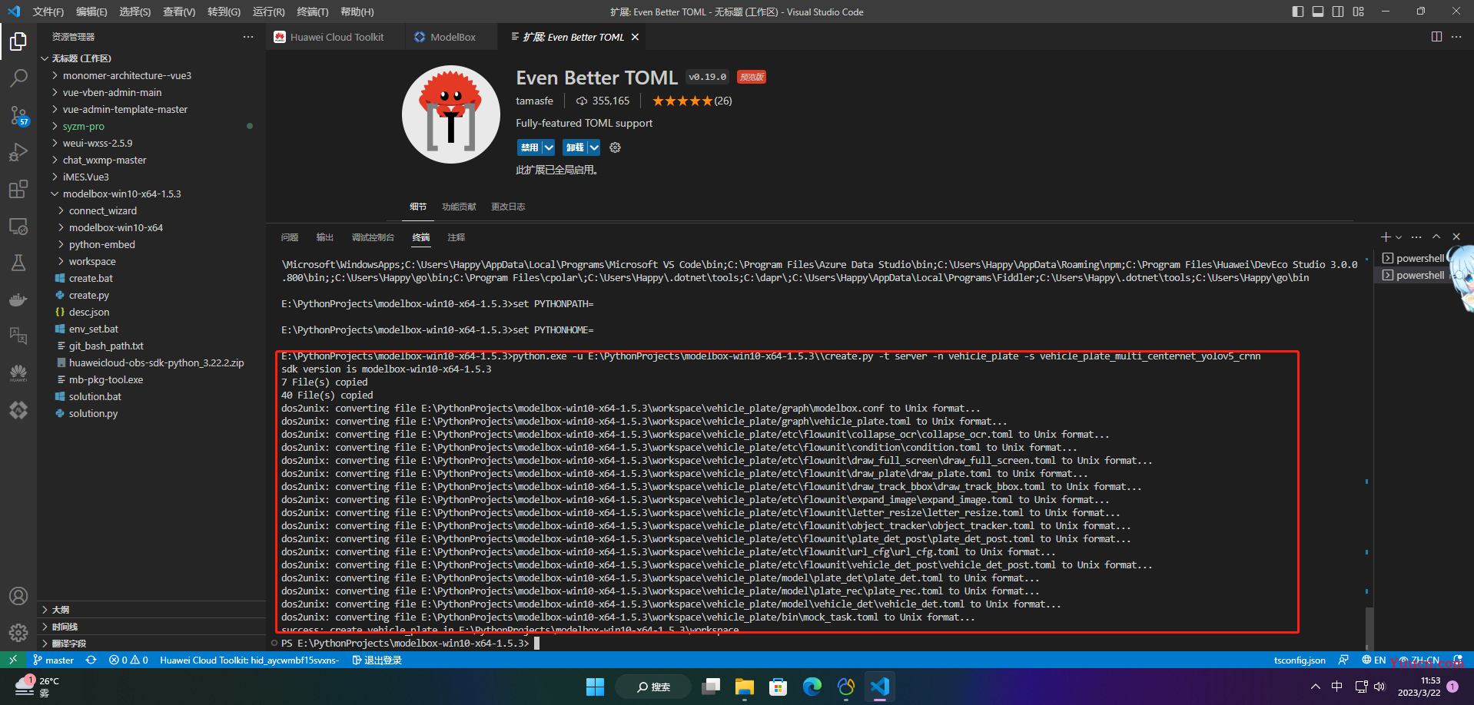Open editor more actions ellipsis
This screenshot has width=1474, height=705.
[1456, 37]
